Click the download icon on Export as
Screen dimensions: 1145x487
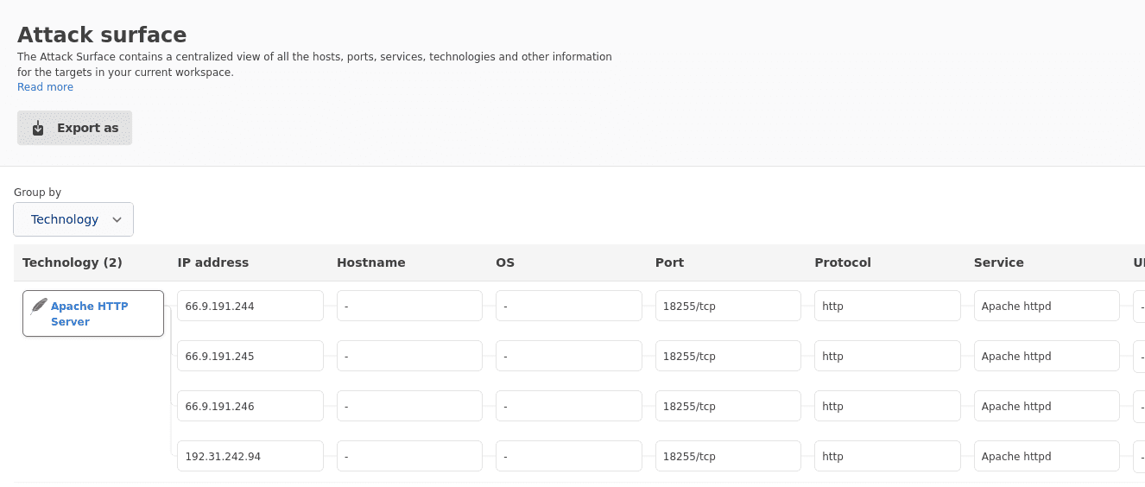pyautogui.click(x=38, y=129)
